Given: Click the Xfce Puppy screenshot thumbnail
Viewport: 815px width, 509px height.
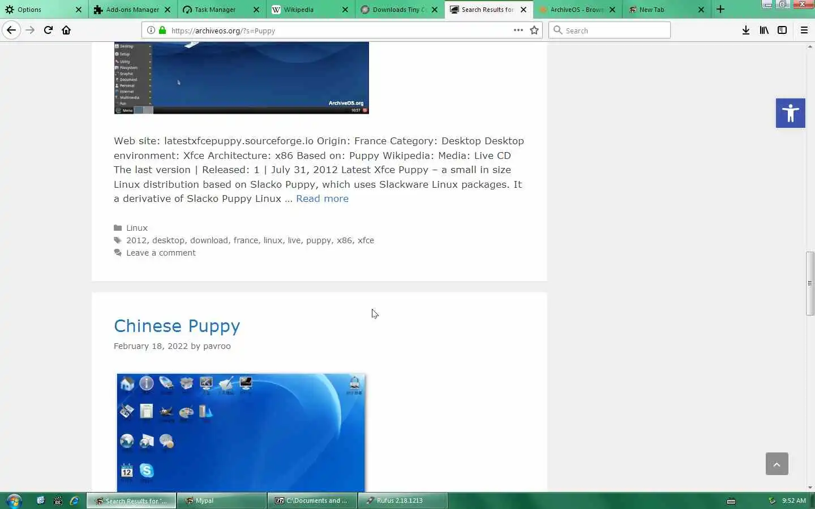Looking at the screenshot, I should click(x=241, y=78).
